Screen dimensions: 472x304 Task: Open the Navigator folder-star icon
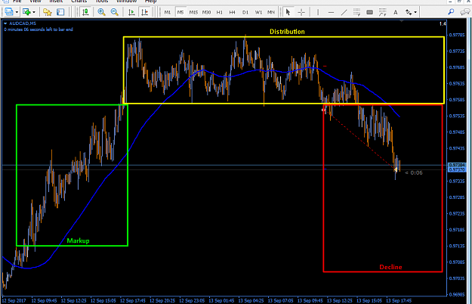(x=48, y=12)
